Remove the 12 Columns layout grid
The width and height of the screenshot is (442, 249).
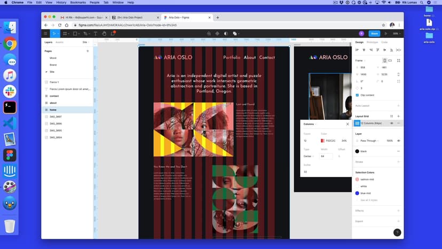398,123
